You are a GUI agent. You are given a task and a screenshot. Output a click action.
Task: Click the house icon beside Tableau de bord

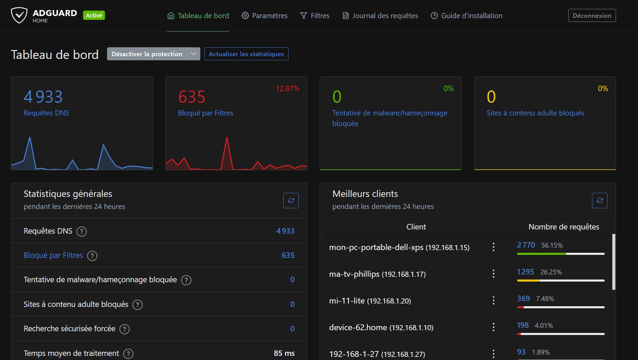[171, 16]
